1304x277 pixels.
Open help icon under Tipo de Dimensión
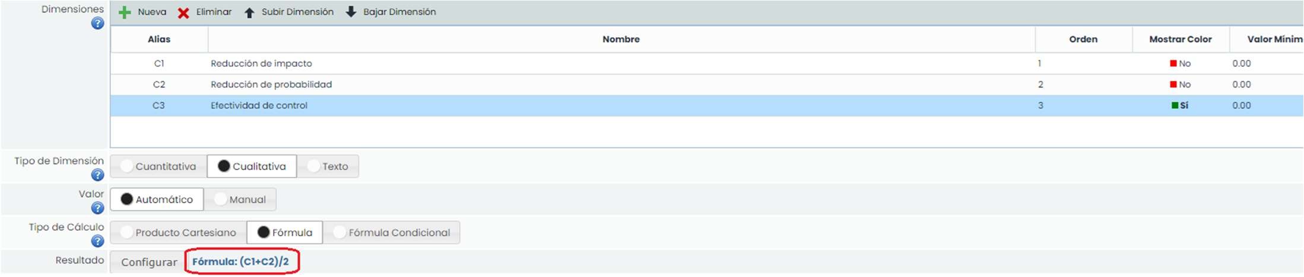[x=98, y=175]
